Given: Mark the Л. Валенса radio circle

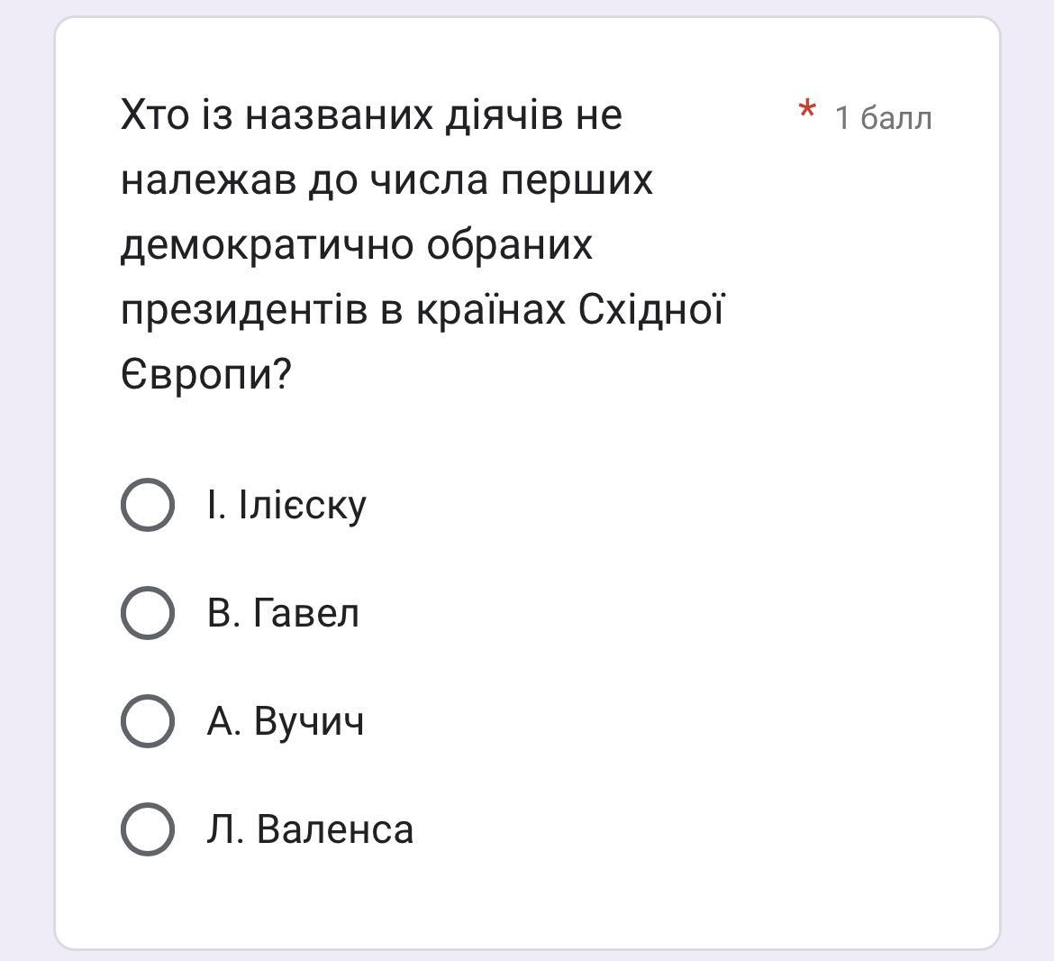Looking at the screenshot, I should point(147,829).
